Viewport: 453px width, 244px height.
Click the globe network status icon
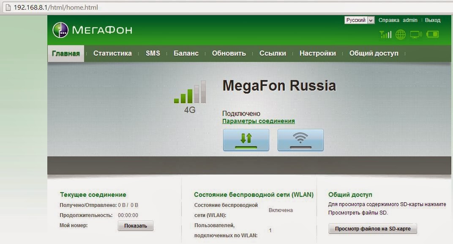(401, 35)
